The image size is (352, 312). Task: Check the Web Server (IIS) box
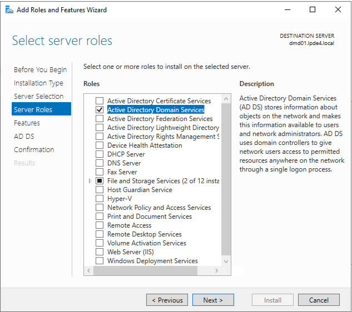(x=100, y=252)
